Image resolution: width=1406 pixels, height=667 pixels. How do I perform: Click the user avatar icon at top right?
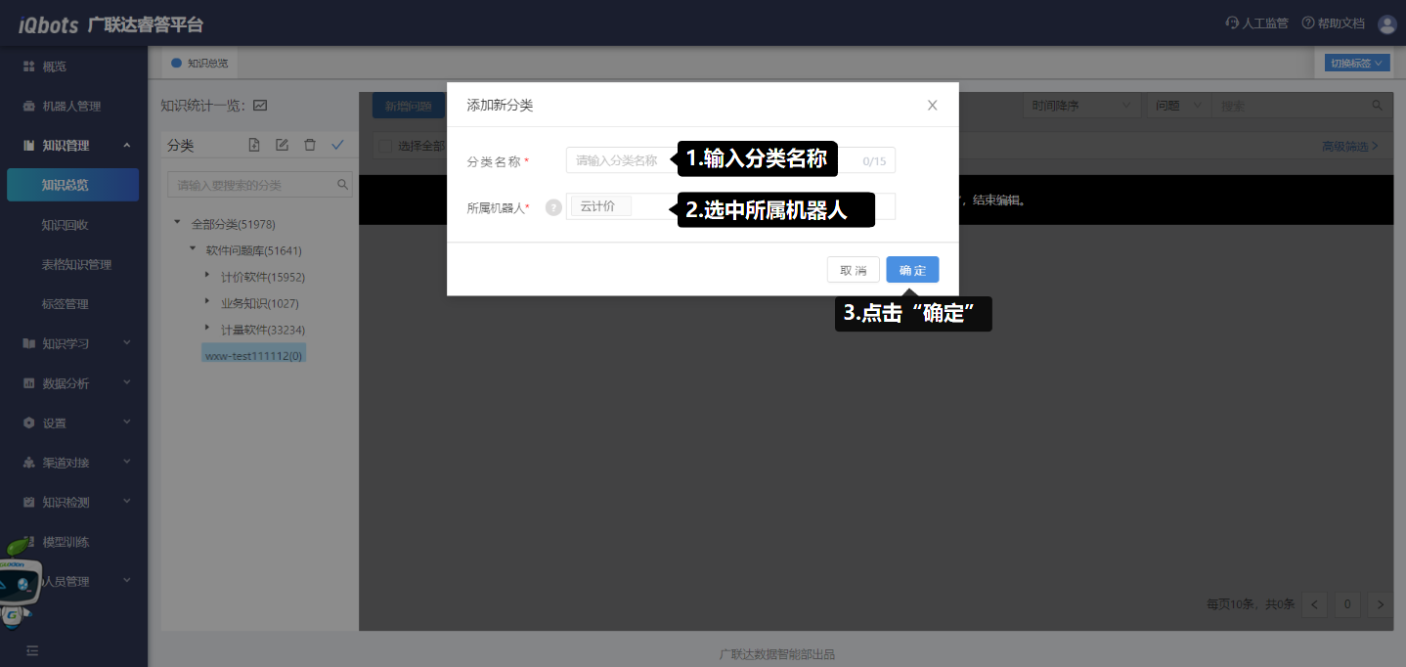(x=1386, y=23)
